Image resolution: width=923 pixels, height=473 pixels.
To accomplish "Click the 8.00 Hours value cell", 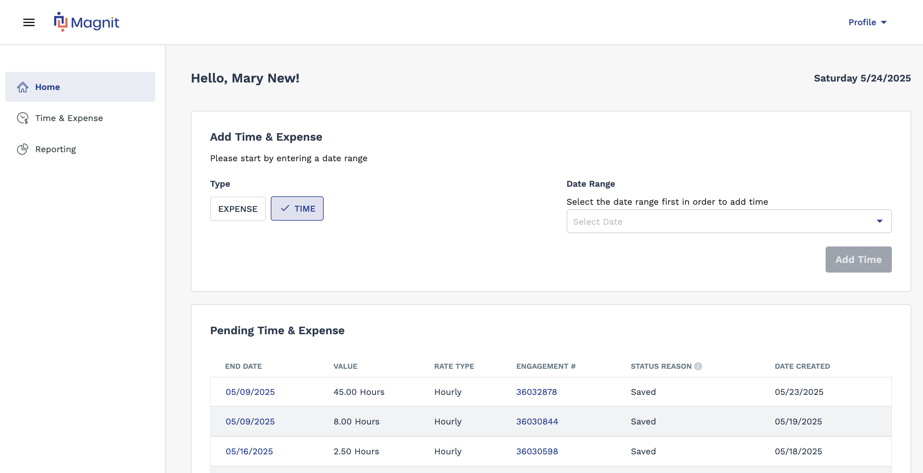I will tap(357, 421).
